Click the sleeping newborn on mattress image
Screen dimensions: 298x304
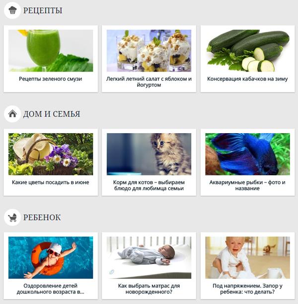[149, 258]
